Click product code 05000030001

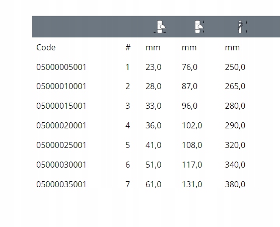point(61,165)
